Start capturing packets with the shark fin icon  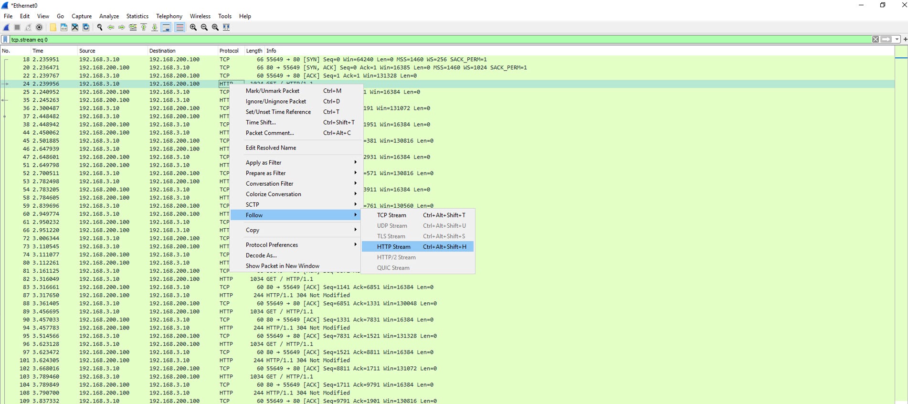coord(6,27)
